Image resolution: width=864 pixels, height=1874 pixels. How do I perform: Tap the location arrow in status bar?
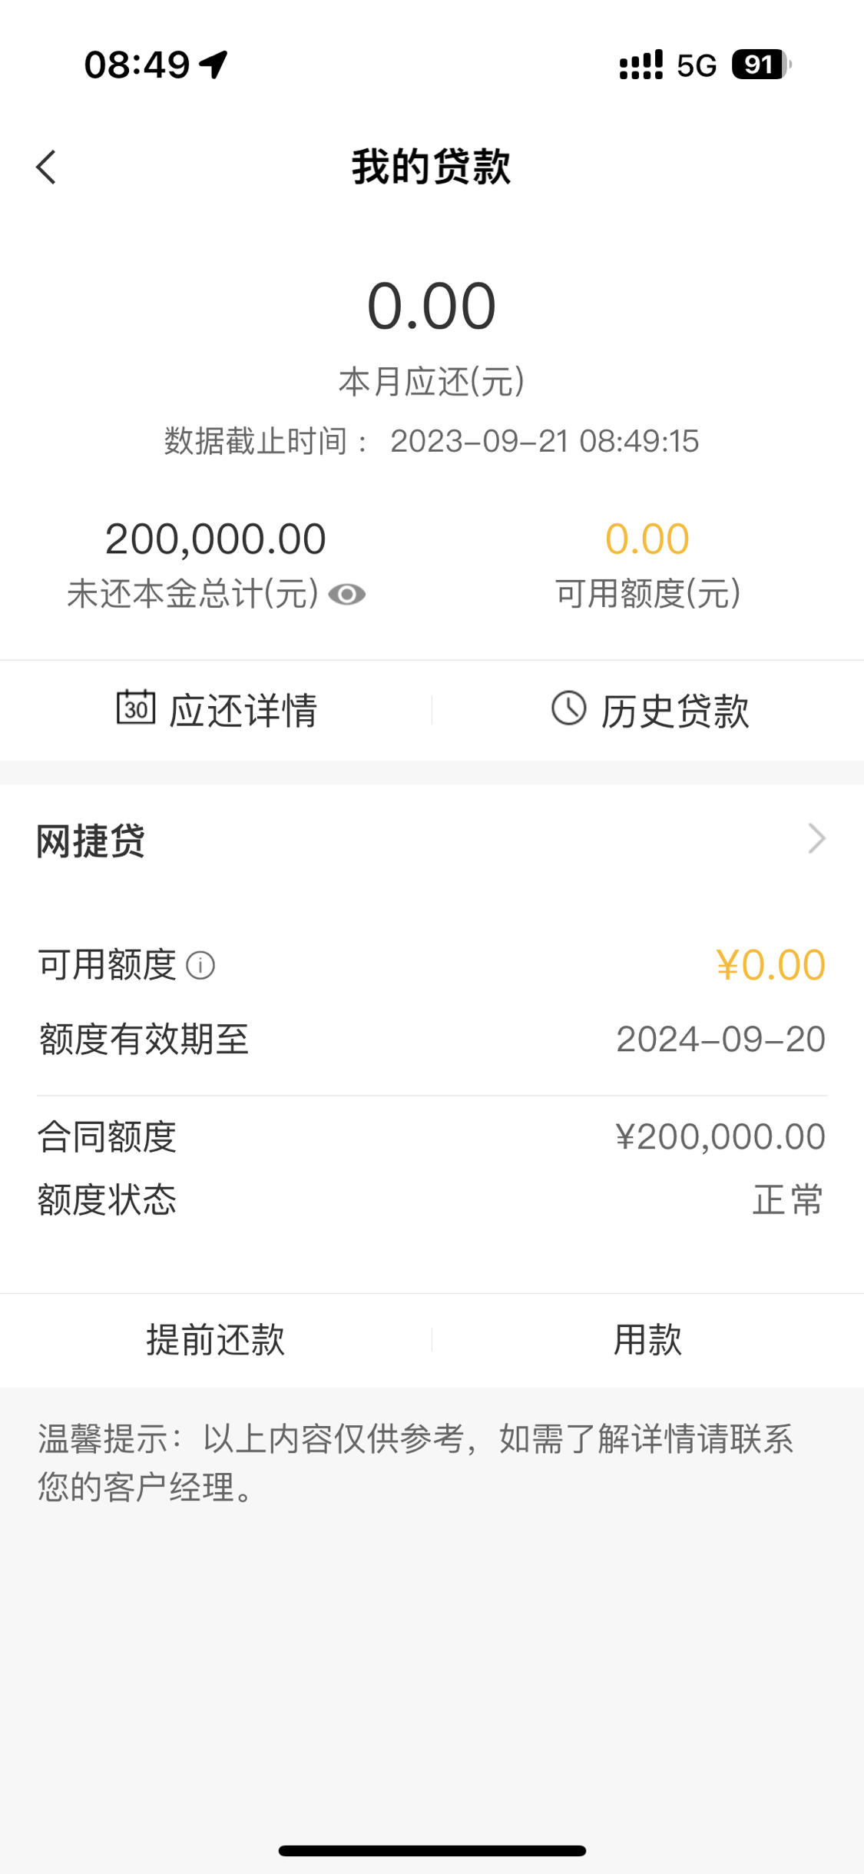coord(214,65)
